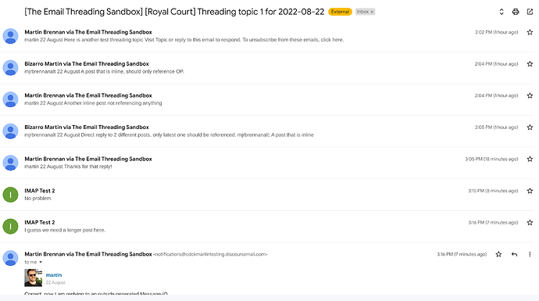Reply to the open message
The width and height of the screenshot is (539, 301).
[514, 254]
